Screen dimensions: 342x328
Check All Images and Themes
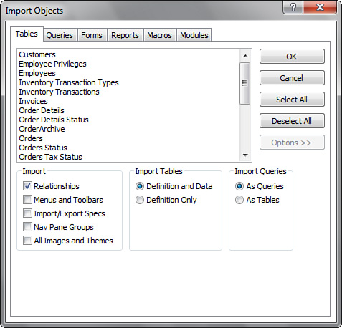[27, 241]
